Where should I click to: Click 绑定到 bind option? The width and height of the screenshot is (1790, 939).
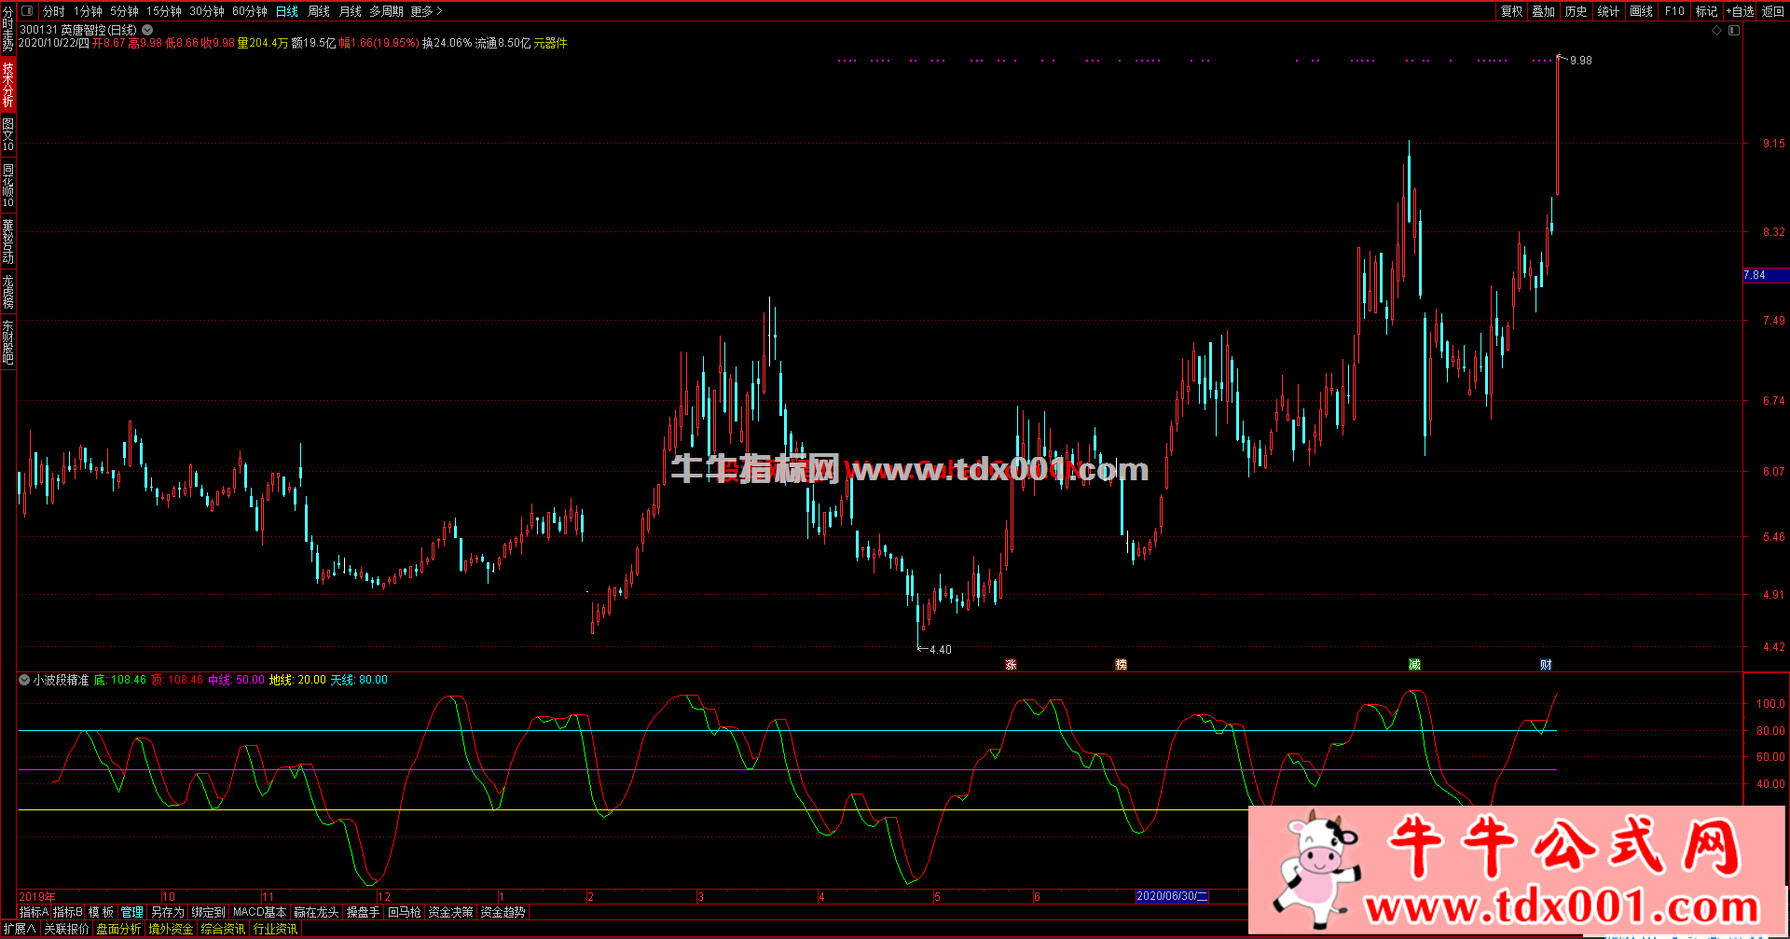(x=209, y=912)
